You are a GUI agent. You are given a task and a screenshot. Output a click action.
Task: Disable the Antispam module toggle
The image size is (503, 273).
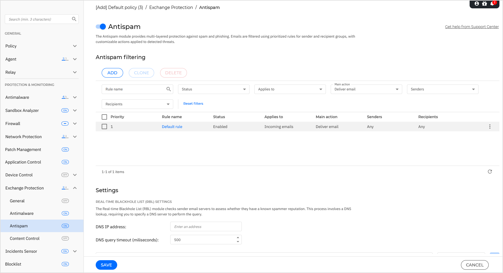point(101,27)
